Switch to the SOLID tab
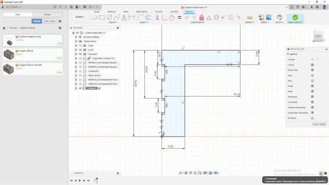This screenshot has width=329, height=185. pyautogui.click(x=97, y=12)
